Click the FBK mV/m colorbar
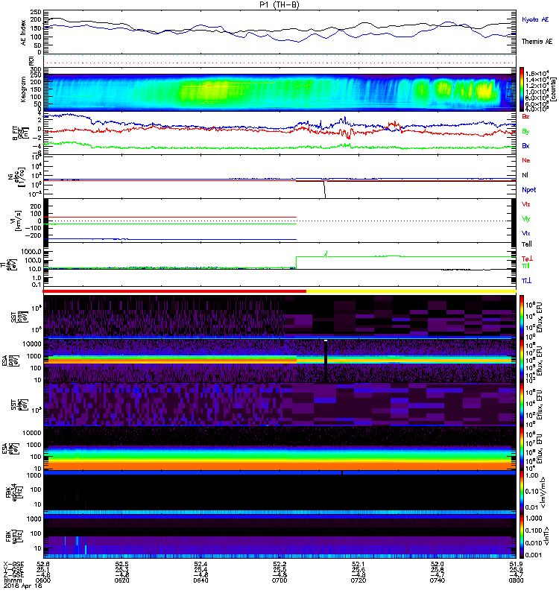The width and height of the screenshot is (559, 596). click(522, 492)
